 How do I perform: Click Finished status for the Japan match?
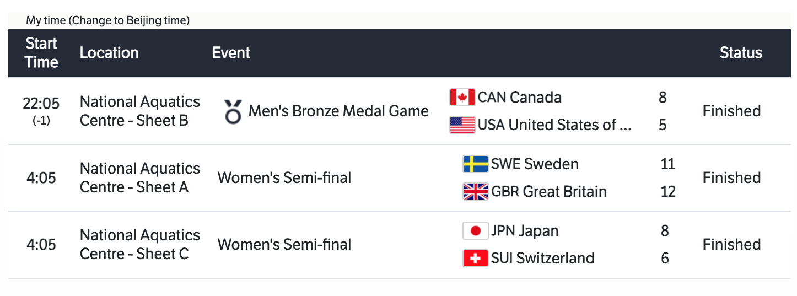point(731,245)
